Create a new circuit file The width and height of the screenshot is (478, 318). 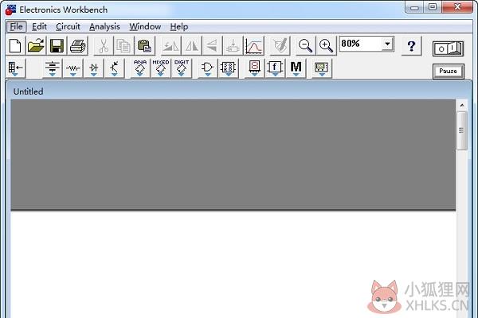(16, 46)
